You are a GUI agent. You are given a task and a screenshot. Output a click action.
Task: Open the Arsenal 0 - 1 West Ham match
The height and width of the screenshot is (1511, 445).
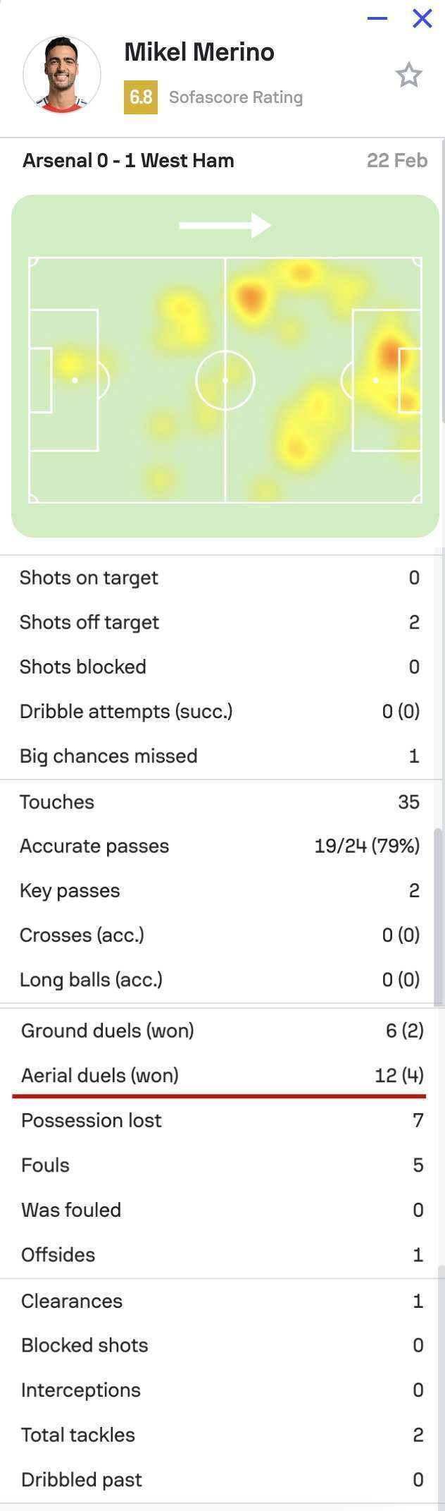[x=128, y=161]
